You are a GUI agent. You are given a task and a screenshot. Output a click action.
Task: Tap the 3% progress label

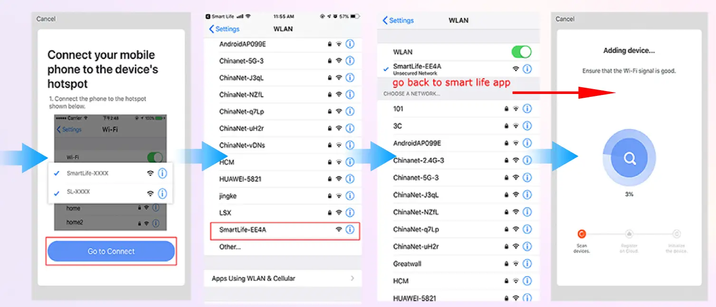tap(629, 195)
